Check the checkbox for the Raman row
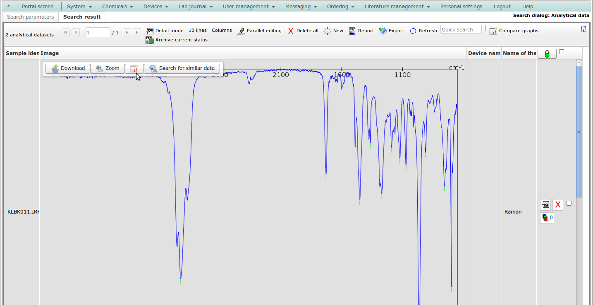The image size is (593, 305). pyautogui.click(x=569, y=203)
